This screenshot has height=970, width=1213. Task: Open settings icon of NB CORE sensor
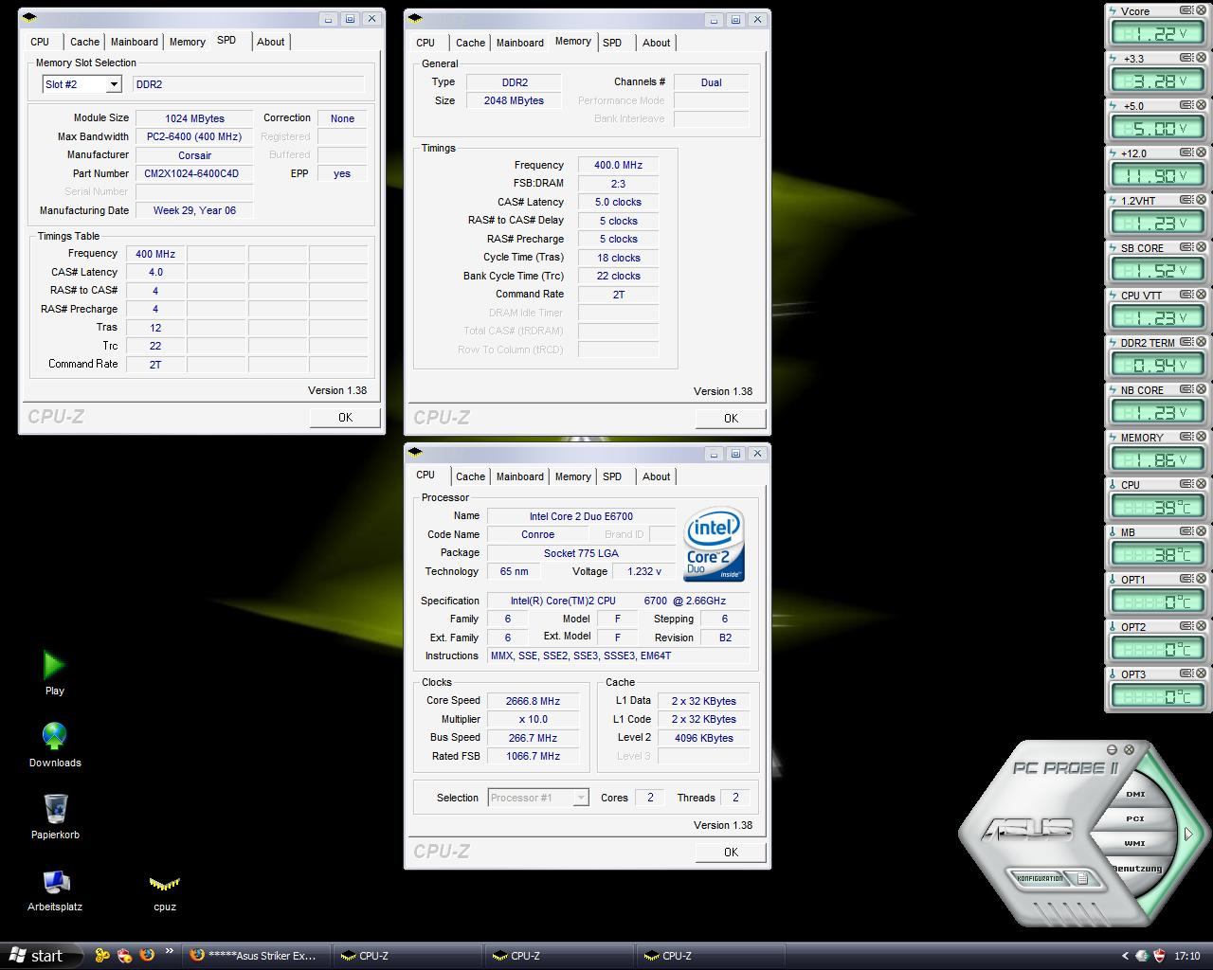[x=1186, y=389]
